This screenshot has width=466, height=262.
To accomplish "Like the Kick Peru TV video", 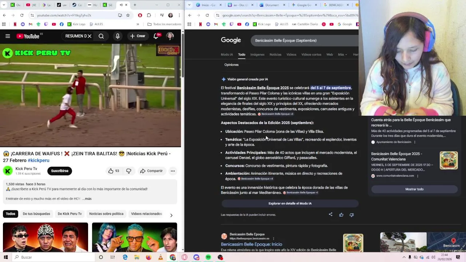I will click(x=114, y=171).
